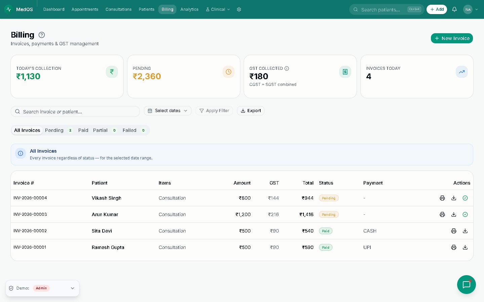Switch to Failed invoices tab
Image resolution: width=484 pixels, height=302 pixels.
134,130
